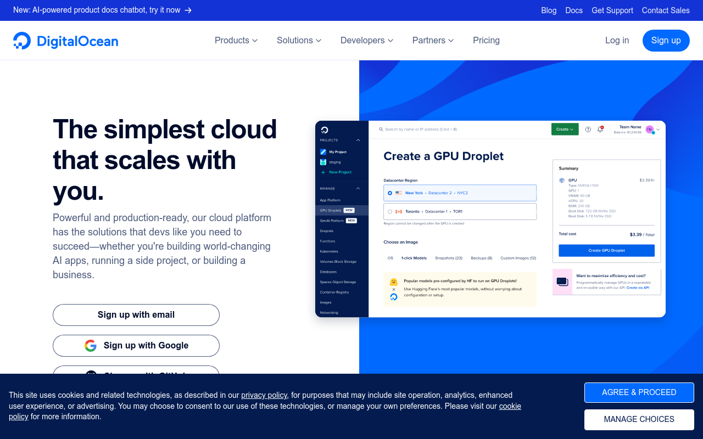Screen dimensions: 703x439
Task: Click the blue Sign up button
Action: [666, 41]
